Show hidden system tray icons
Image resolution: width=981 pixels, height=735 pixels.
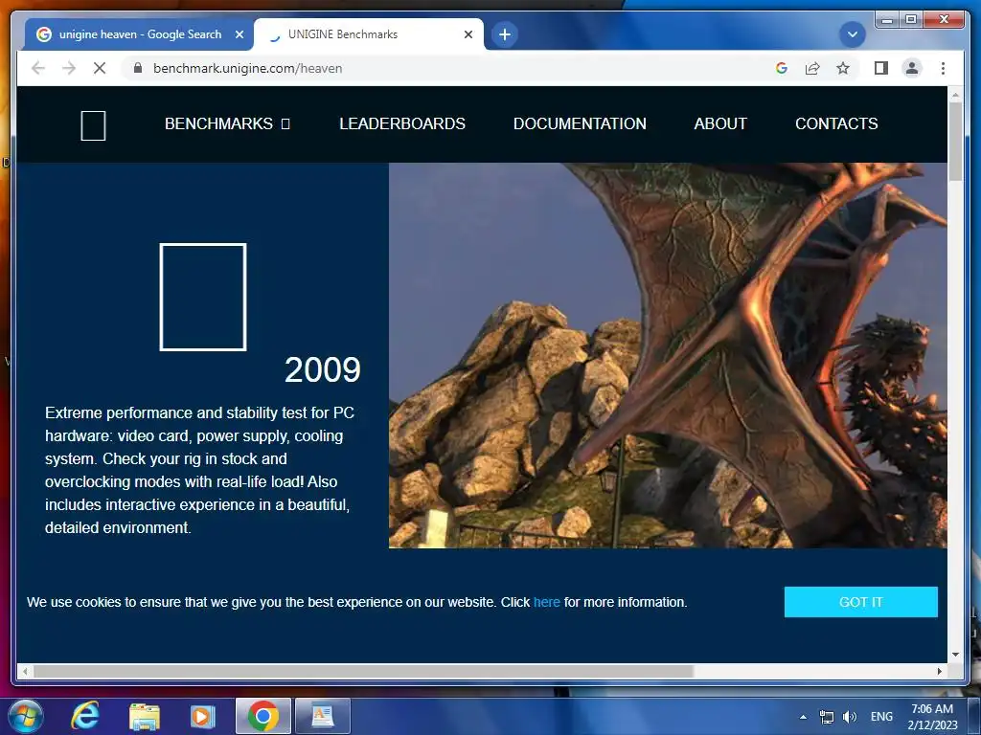(x=803, y=717)
